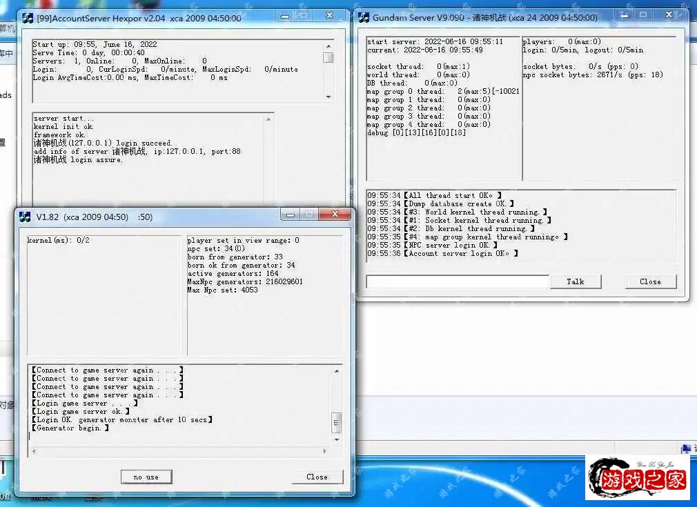
Task: Click the AccountServer Hexpor window title icon
Action: (26, 19)
